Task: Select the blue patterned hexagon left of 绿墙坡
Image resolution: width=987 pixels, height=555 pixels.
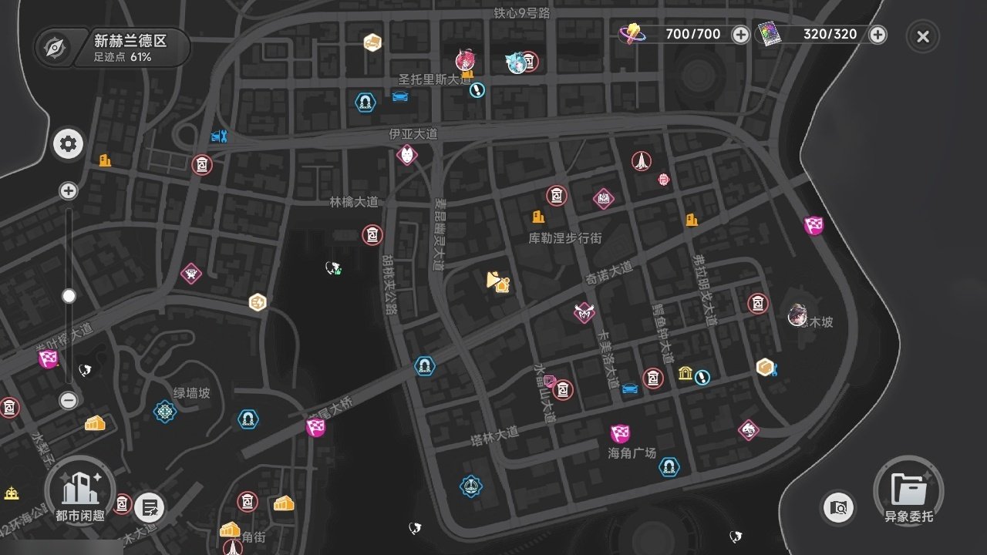Action: click(x=164, y=412)
